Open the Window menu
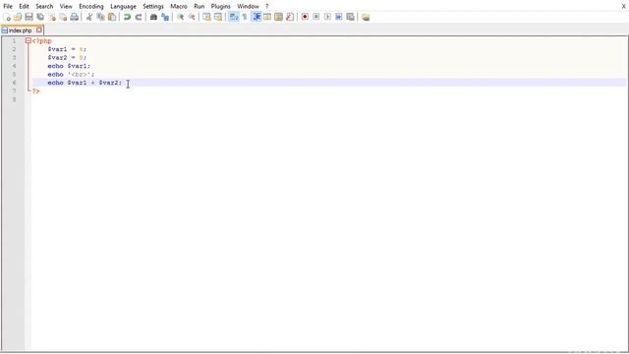Viewport: 629px width, 354px height. [248, 6]
